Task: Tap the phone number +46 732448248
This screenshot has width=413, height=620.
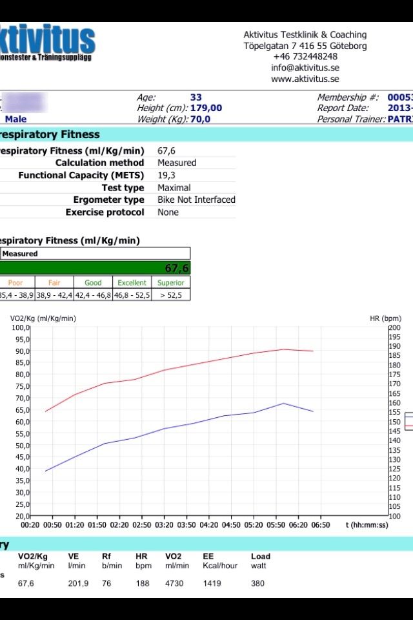Action: [305, 57]
